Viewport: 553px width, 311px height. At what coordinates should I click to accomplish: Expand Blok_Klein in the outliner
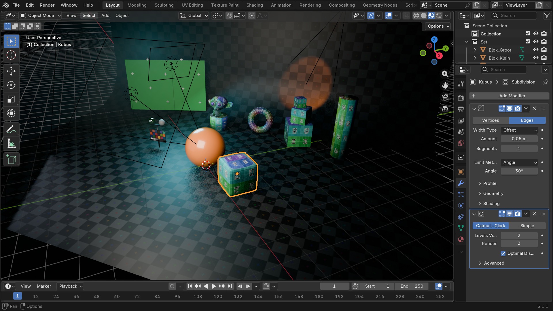pyautogui.click(x=475, y=58)
